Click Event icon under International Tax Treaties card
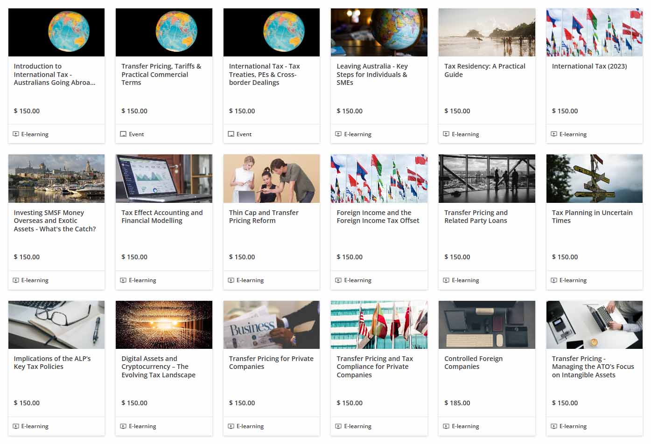651x444 pixels. 231,134
